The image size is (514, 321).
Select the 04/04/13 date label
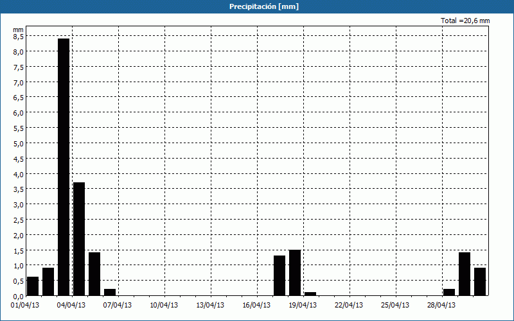(71, 305)
